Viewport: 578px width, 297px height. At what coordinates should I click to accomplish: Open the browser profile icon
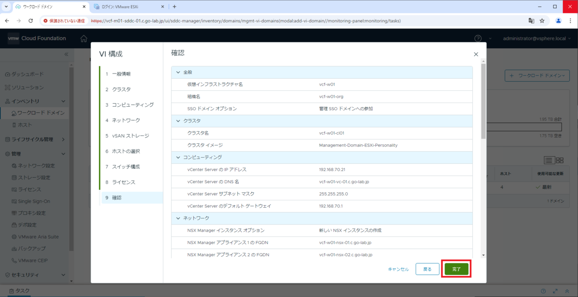pos(558,21)
